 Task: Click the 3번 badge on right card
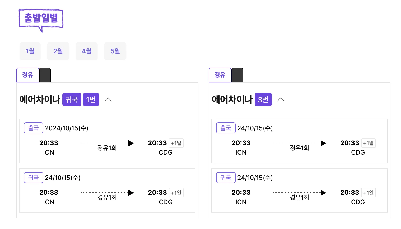263,99
